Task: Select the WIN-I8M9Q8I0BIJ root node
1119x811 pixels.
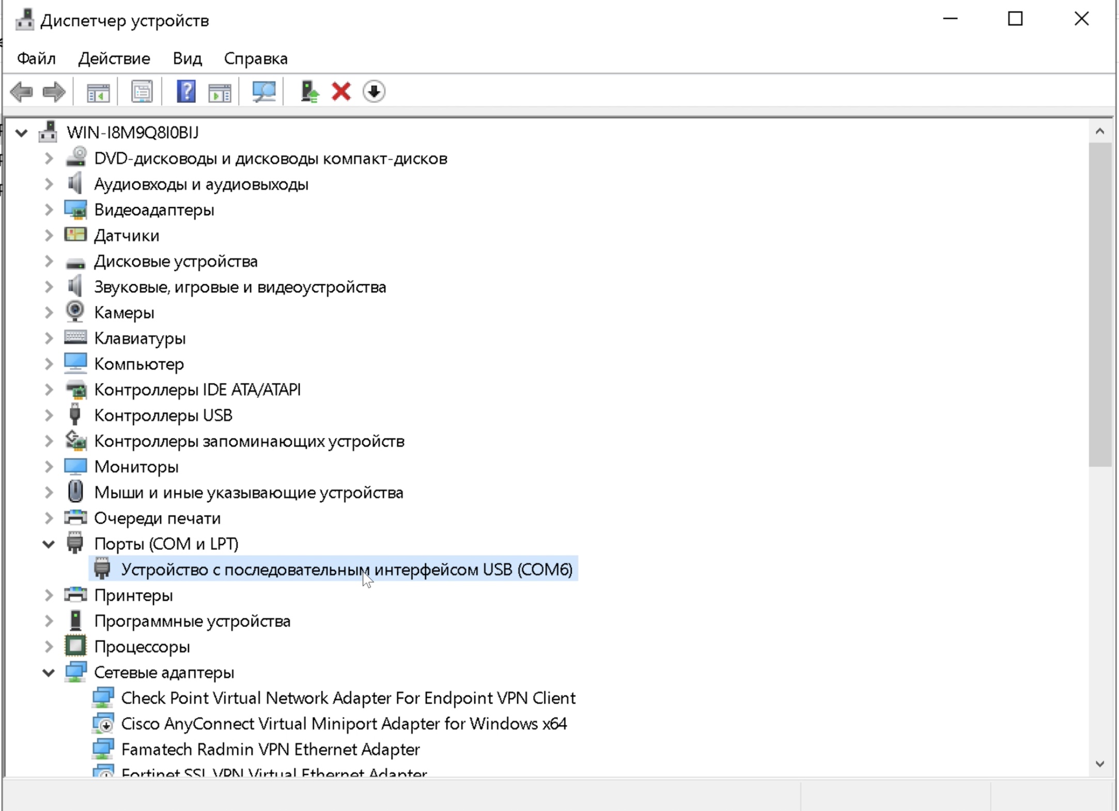Action: 132,133
